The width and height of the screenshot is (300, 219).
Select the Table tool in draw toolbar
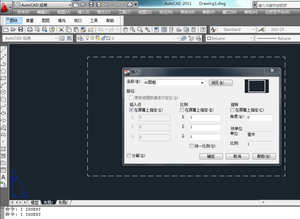coord(4,170)
